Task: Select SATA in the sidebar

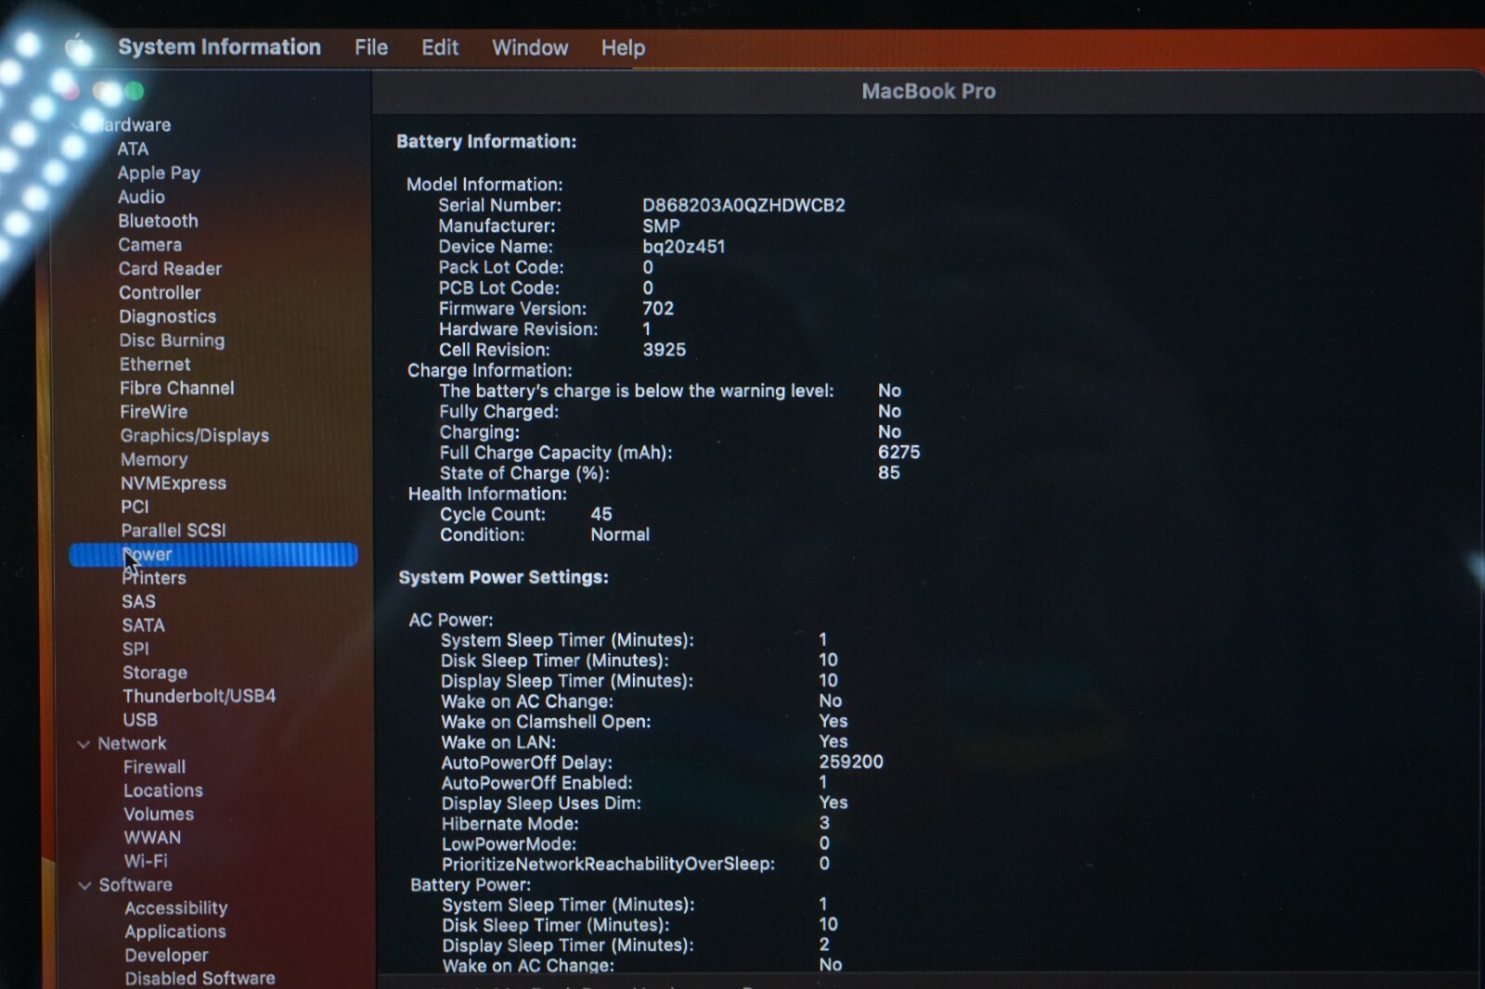Action: [143, 625]
